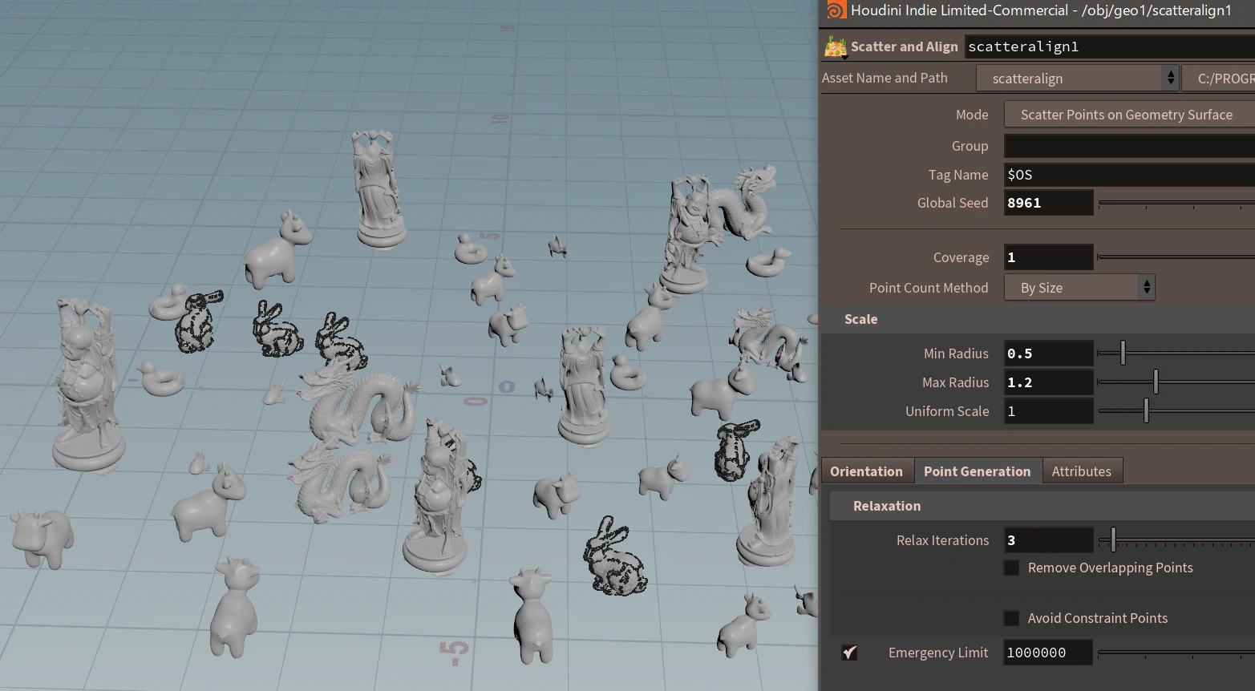Edit the scatteralign1 node name field
This screenshot has width=1255, height=691.
(1110, 46)
